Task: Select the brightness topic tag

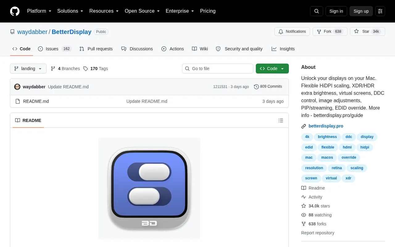Action: (x=327, y=137)
